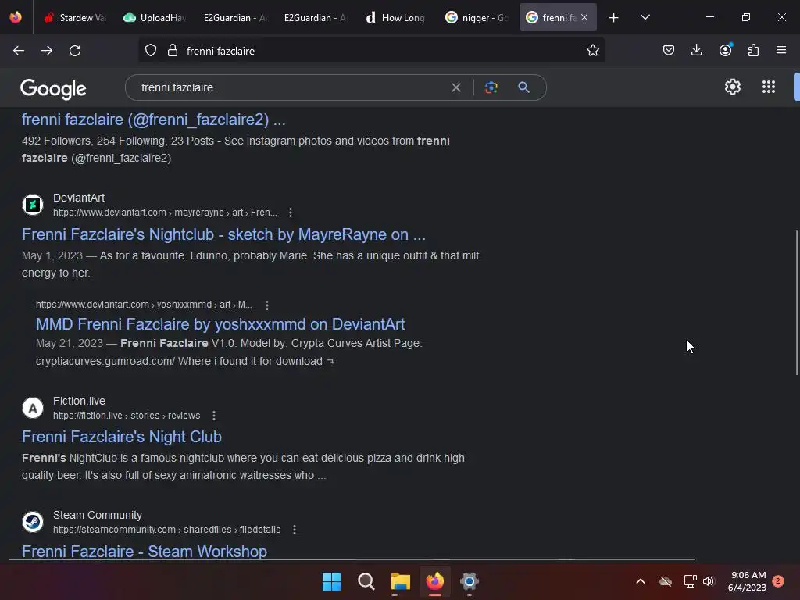Open tracking protection shield info
This screenshot has height=600, width=800.
pyautogui.click(x=151, y=51)
